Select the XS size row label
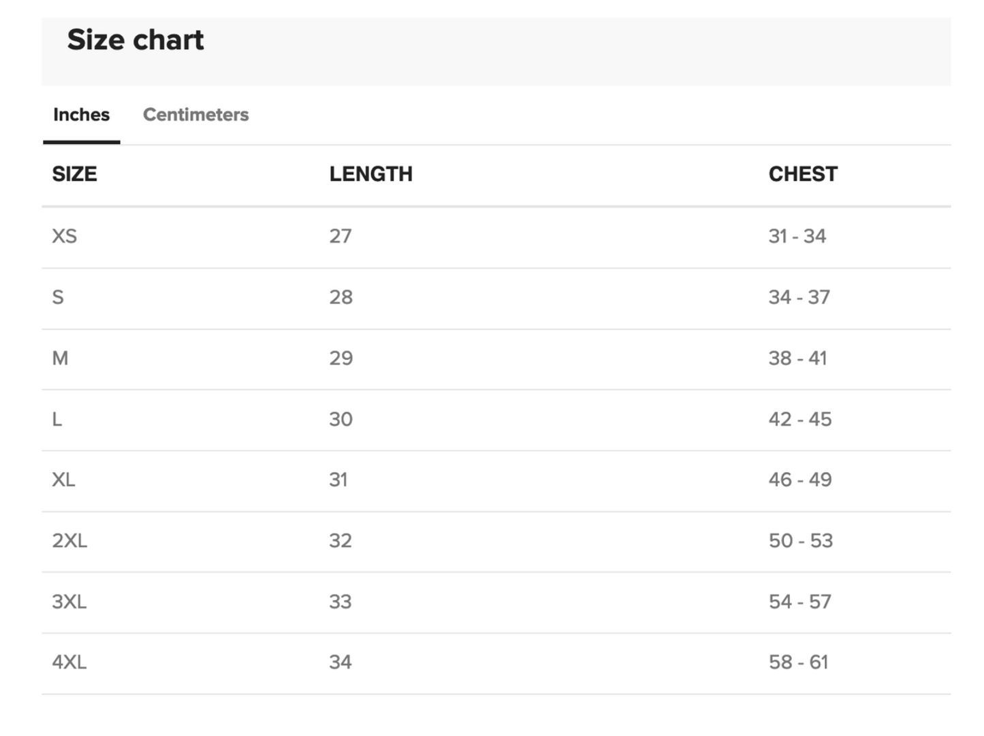The height and width of the screenshot is (736, 984). [65, 236]
